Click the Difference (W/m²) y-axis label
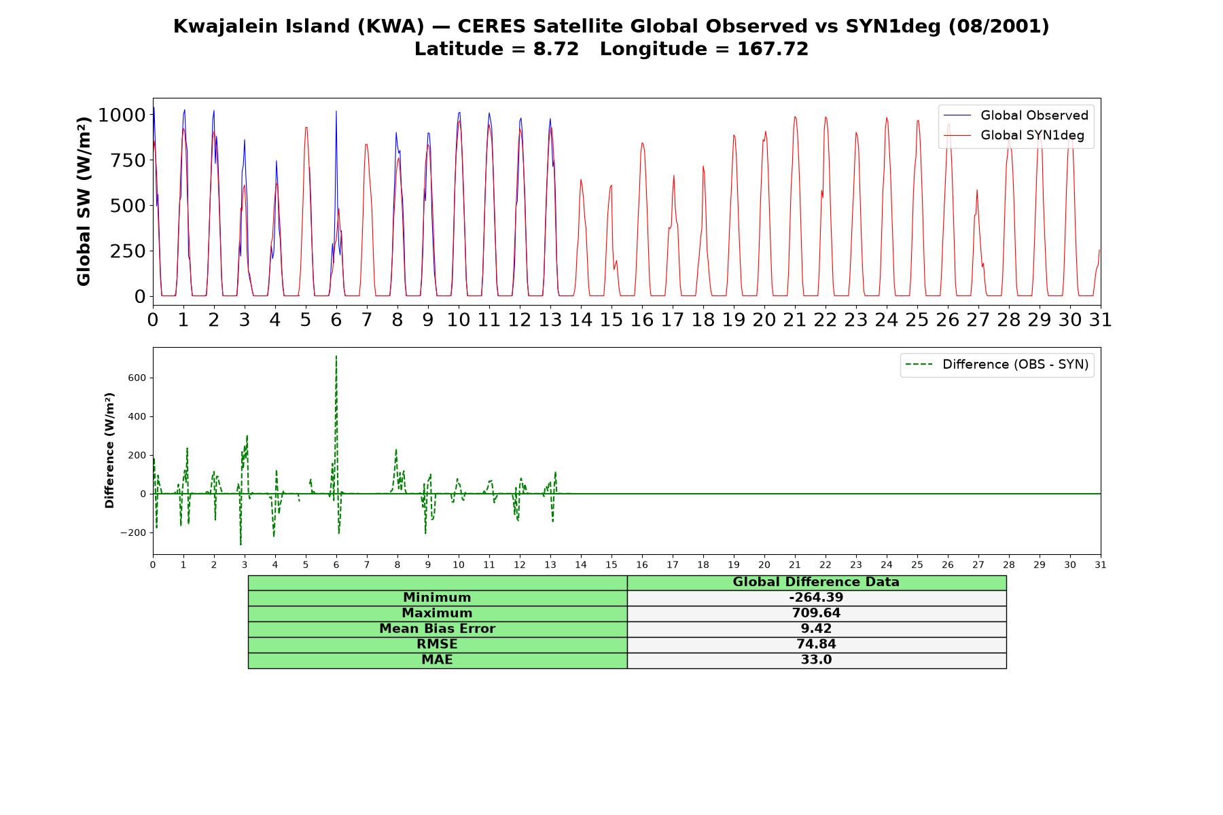The width and height of the screenshot is (1223, 815). click(109, 450)
